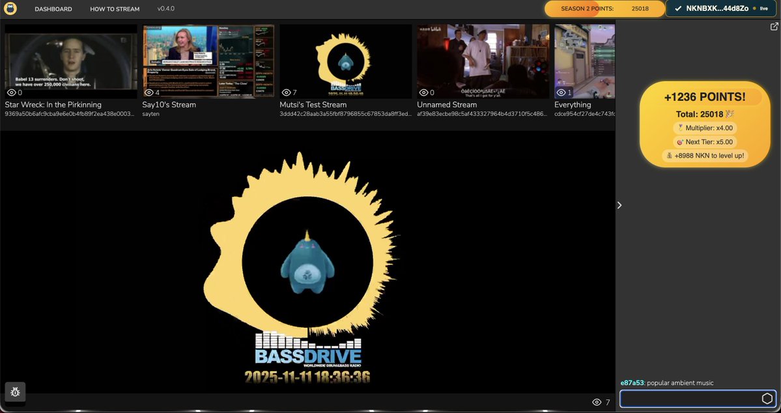Click viewer eye icon on Mutsi's Test Stream

click(x=286, y=93)
